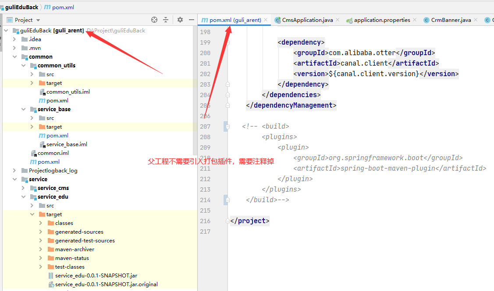Close the CmsApplication.java tab
This screenshot has width=494, height=291.
click(x=338, y=20)
